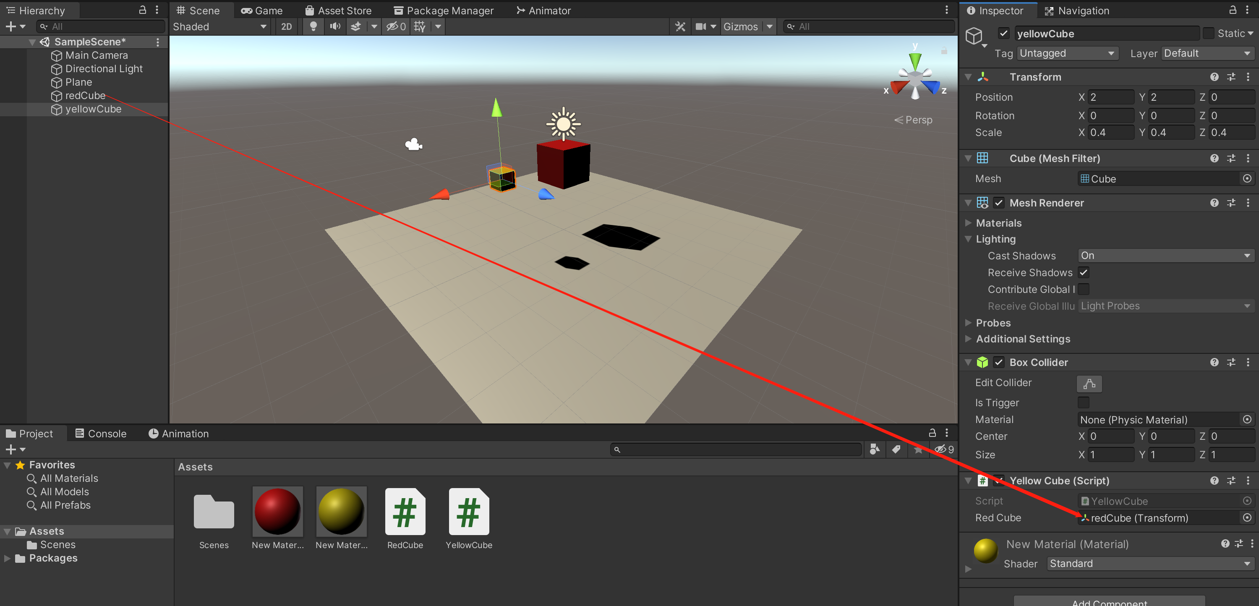Open the Box Collider preset settings icon
This screenshot has width=1259, height=606.
[x=1231, y=363]
